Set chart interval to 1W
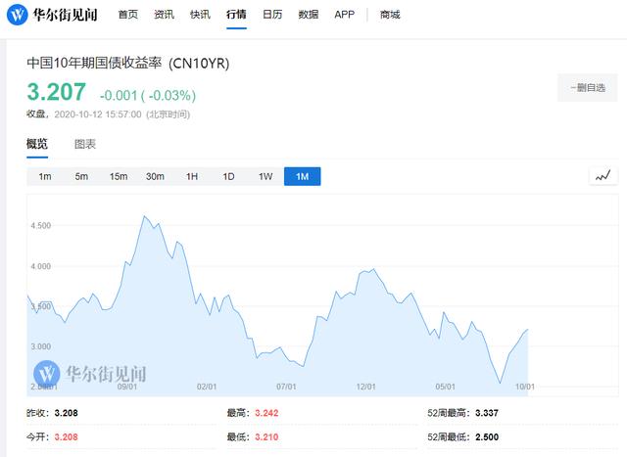Viewport: 627px width, 457px height. 265,176
